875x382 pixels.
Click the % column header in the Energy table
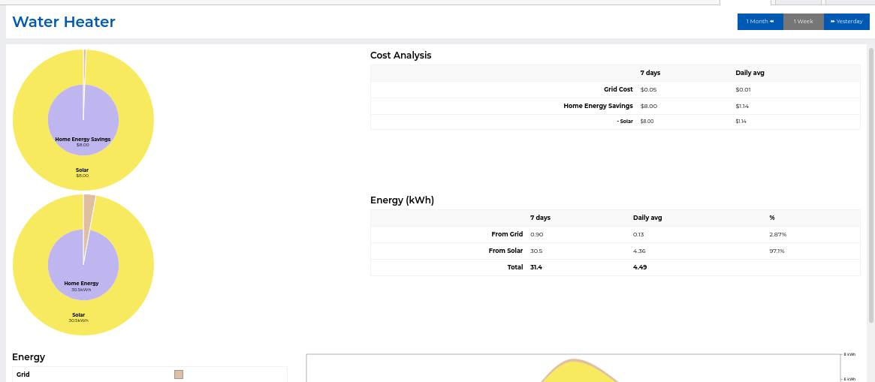pyautogui.click(x=771, y=218)
